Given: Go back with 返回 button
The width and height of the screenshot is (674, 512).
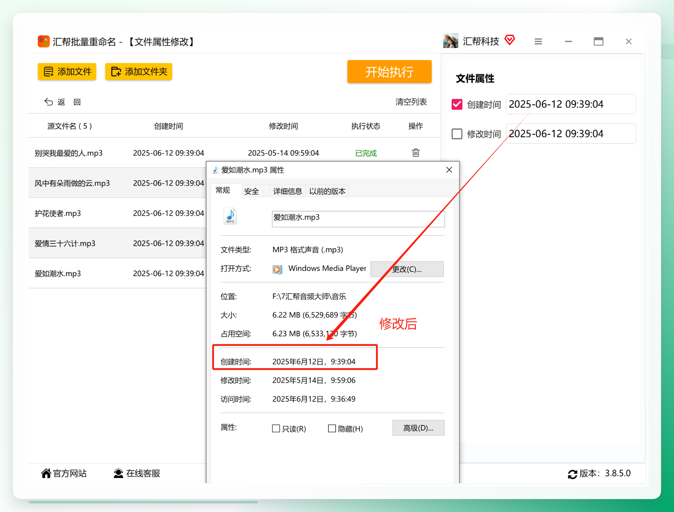Looking at the screenshot, I should (63, 102).
